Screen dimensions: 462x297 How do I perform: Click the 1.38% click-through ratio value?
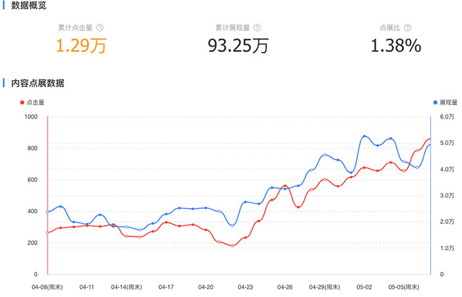click(395, 46)
